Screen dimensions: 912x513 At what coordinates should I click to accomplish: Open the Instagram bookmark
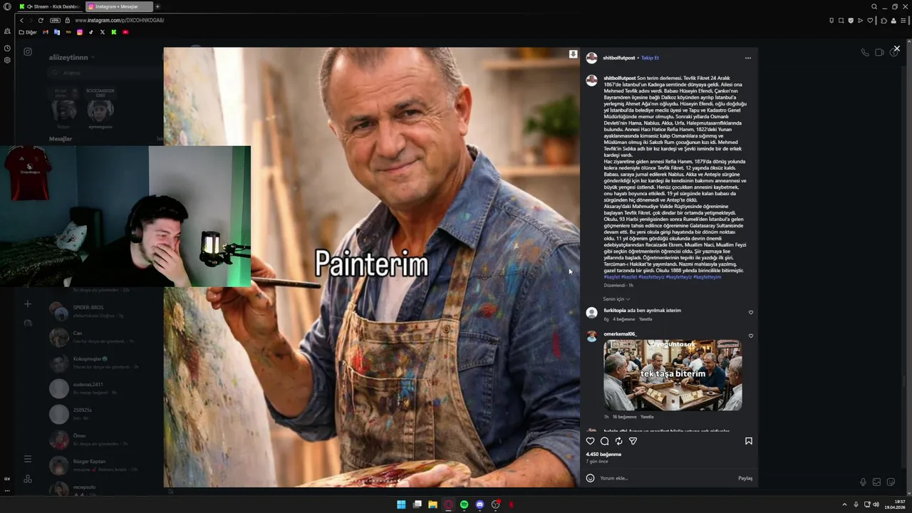(80, 32)
